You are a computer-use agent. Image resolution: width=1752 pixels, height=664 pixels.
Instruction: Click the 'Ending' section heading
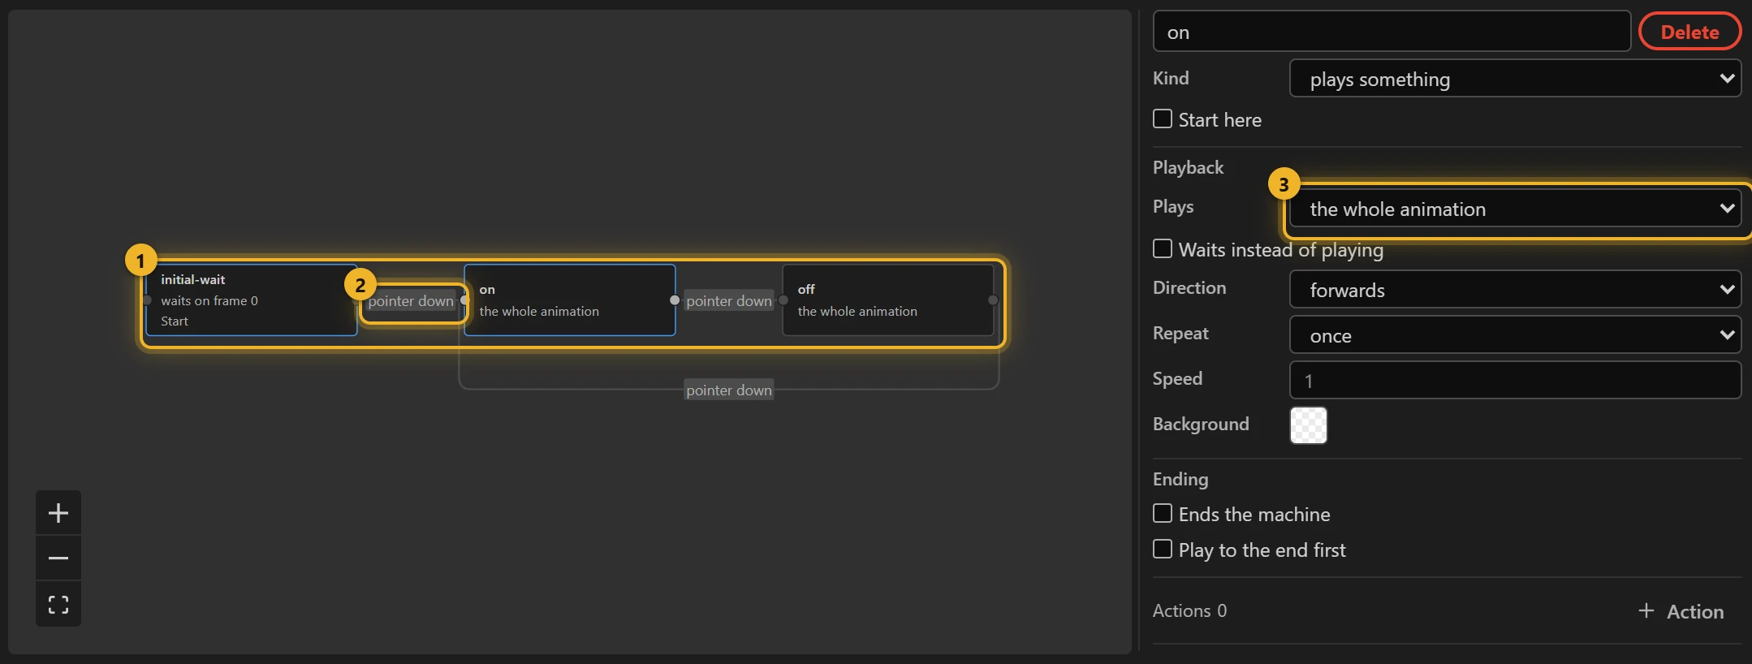(x=1180, y=480)
